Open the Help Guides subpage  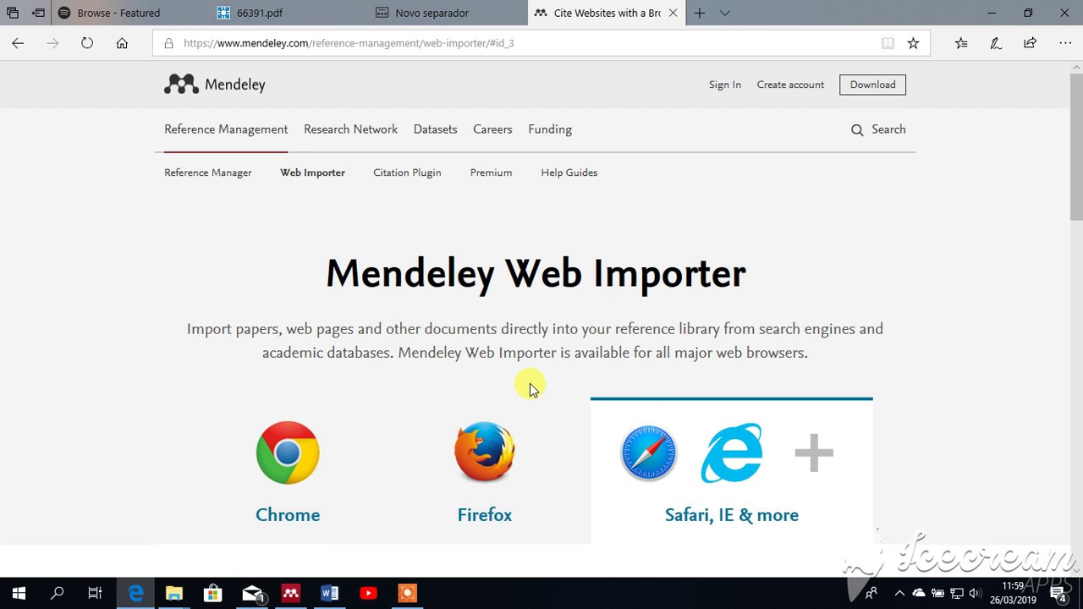(x=569, y=173)
